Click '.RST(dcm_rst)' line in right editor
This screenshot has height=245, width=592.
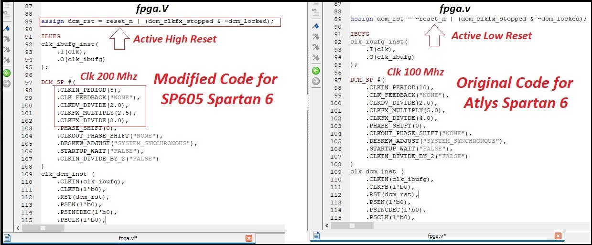(392, 194)
